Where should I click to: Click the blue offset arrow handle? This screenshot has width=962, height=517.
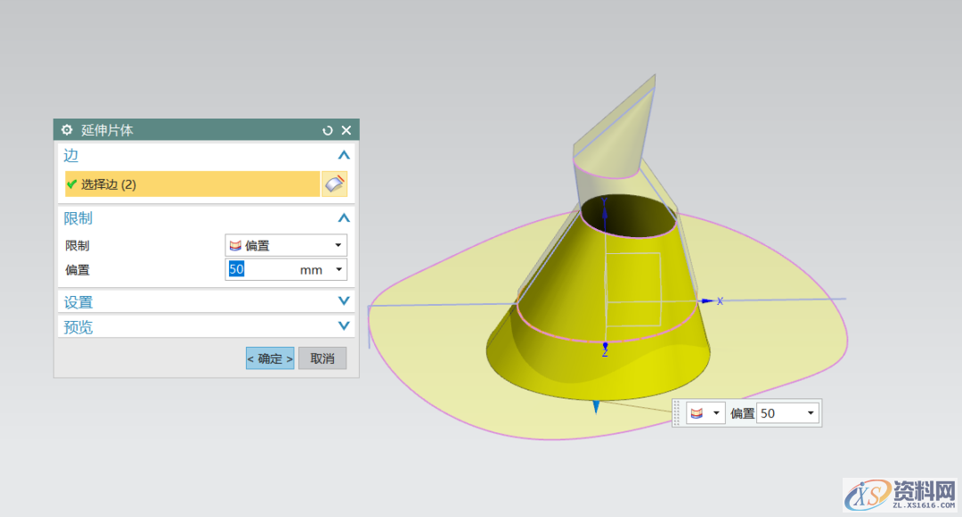click(596, 406)
